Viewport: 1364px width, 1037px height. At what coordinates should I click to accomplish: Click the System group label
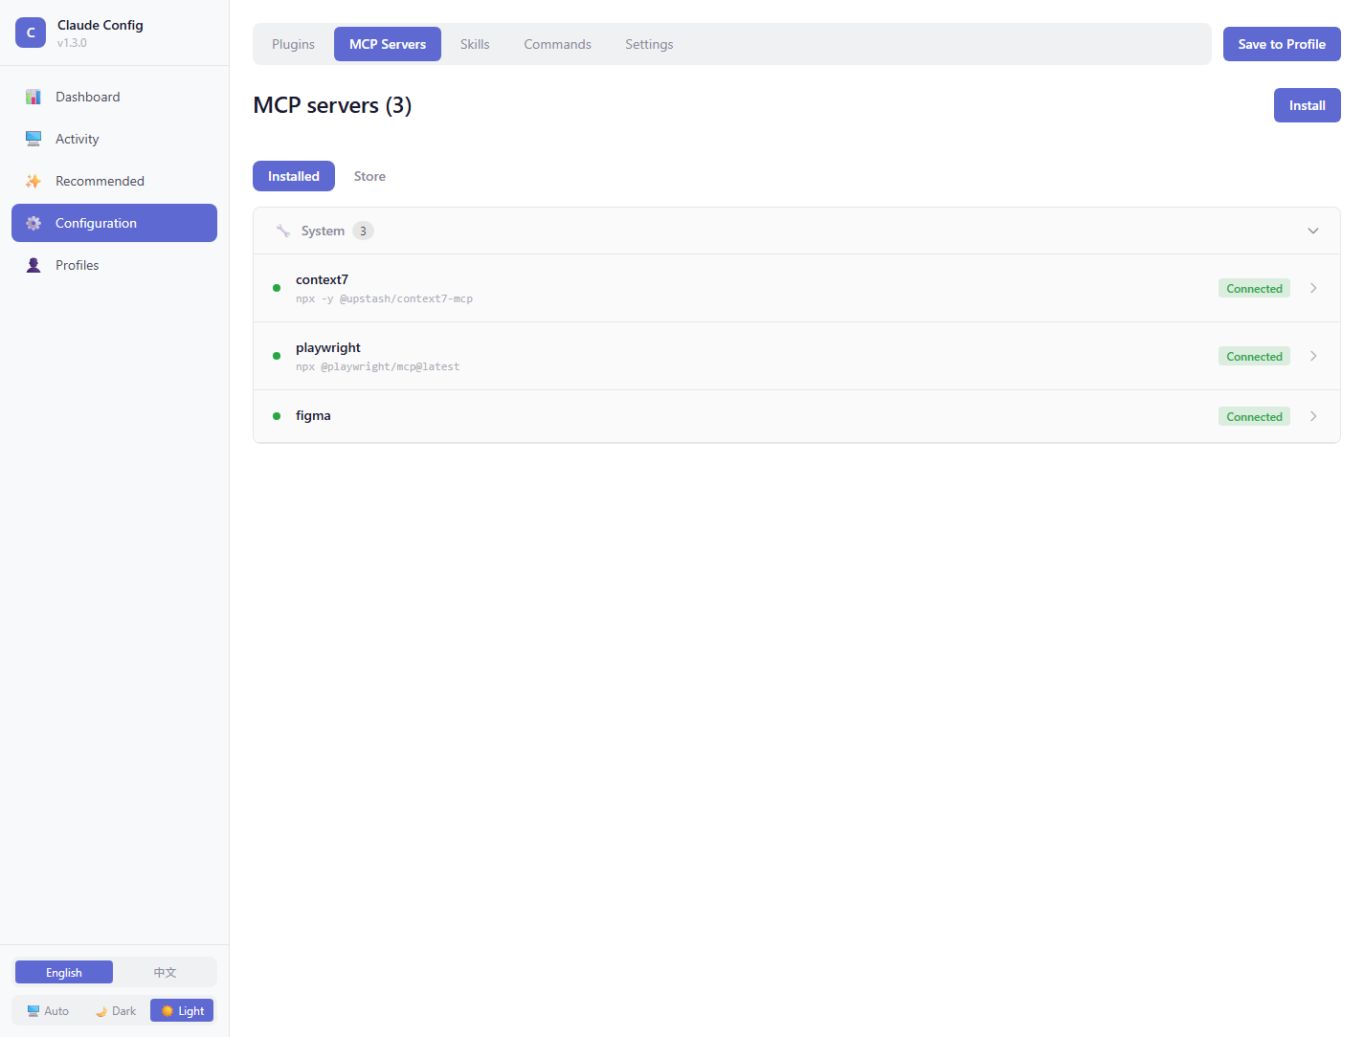(x=323, y=231)
